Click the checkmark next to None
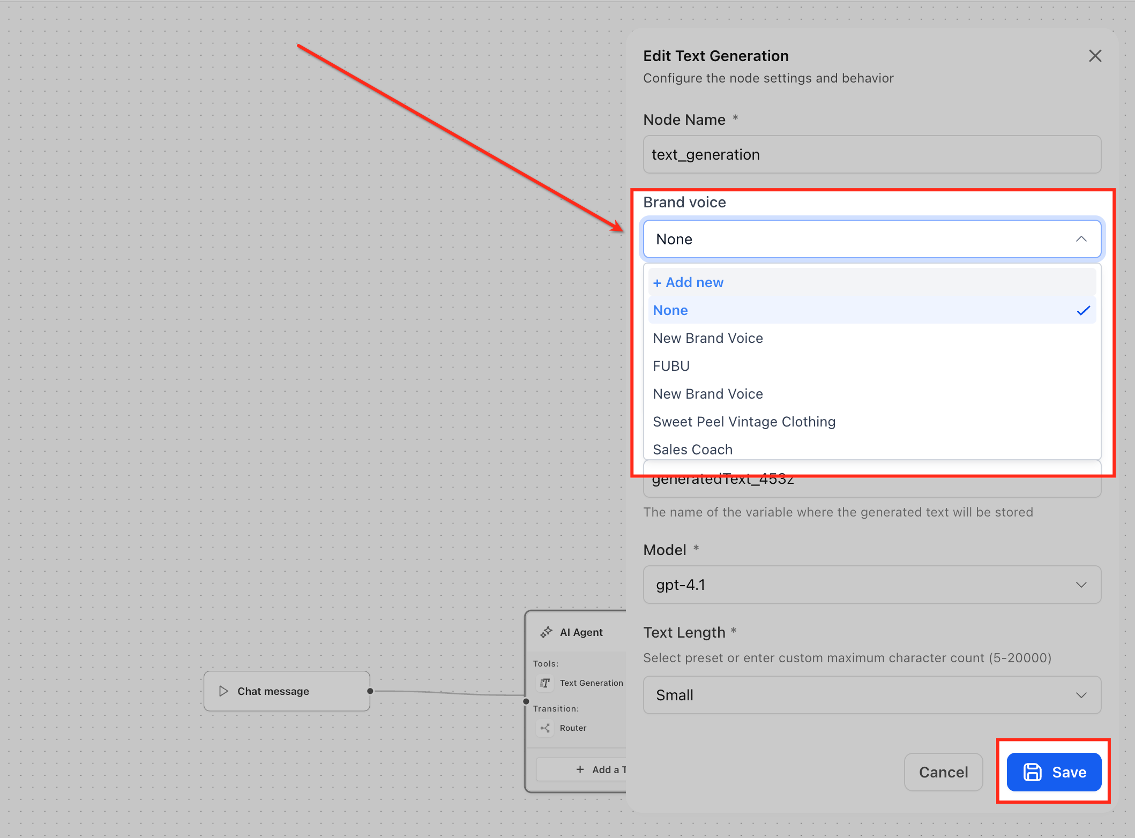Image resolution: width=1135 pixels, height=838 pixels. (x=1083, y=310)
